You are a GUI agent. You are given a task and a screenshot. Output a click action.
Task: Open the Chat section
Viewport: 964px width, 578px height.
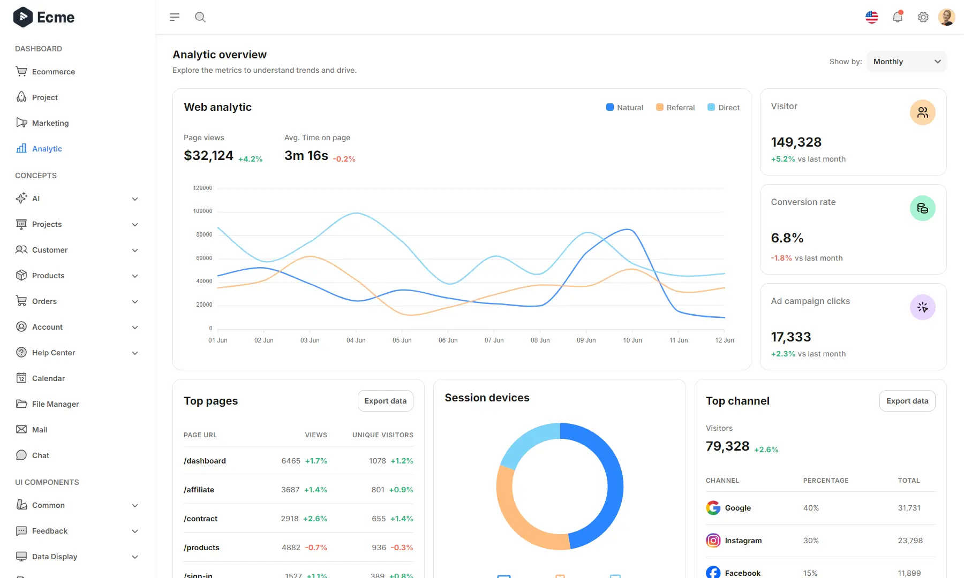(40, 455)
